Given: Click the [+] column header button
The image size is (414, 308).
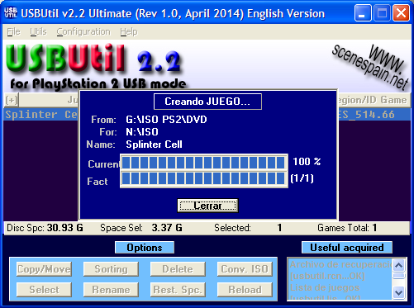Looking at the screenshot, I should click(12, 100).
